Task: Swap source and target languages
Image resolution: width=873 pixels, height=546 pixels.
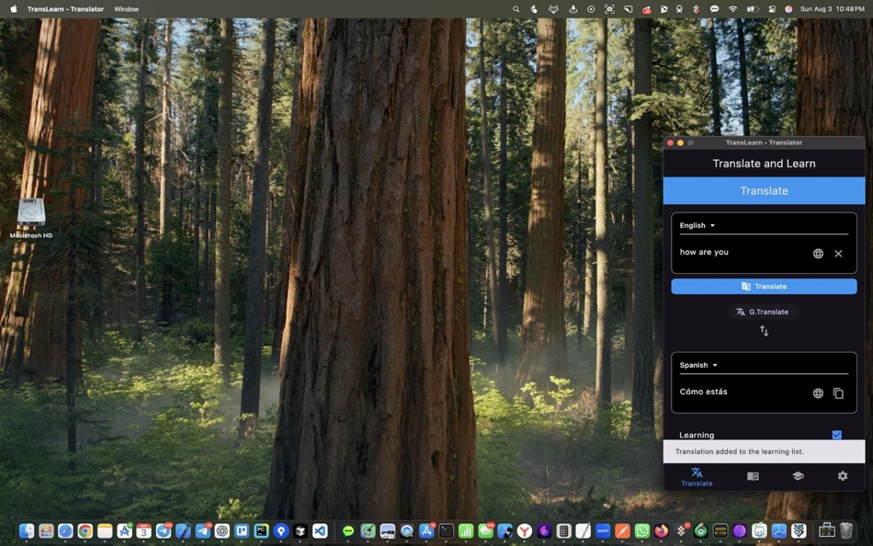Action: point(764,331)
